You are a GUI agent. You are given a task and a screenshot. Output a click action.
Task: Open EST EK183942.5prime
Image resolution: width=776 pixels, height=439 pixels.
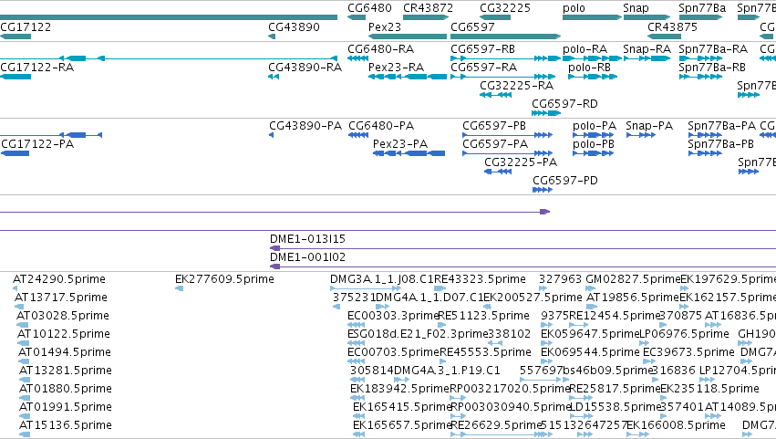coord(399,389)
